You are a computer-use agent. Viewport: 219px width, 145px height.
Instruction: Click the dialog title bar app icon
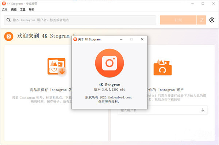75,39
